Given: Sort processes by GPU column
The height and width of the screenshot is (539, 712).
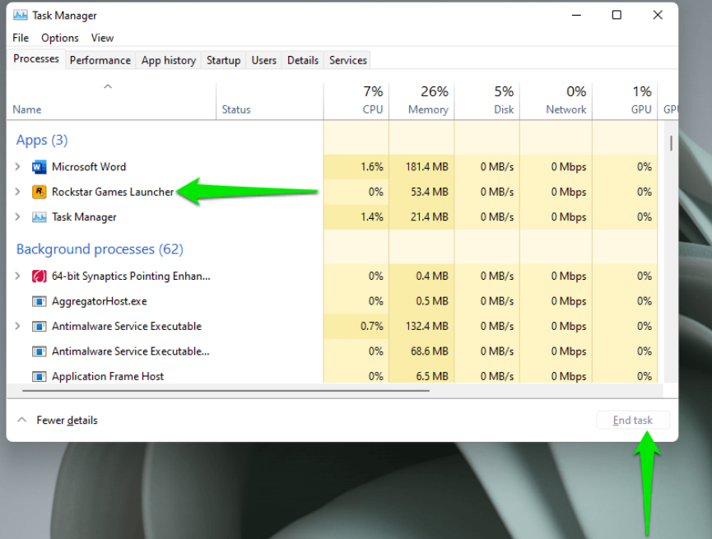Looking at the screenshot, I should point(626,101).
